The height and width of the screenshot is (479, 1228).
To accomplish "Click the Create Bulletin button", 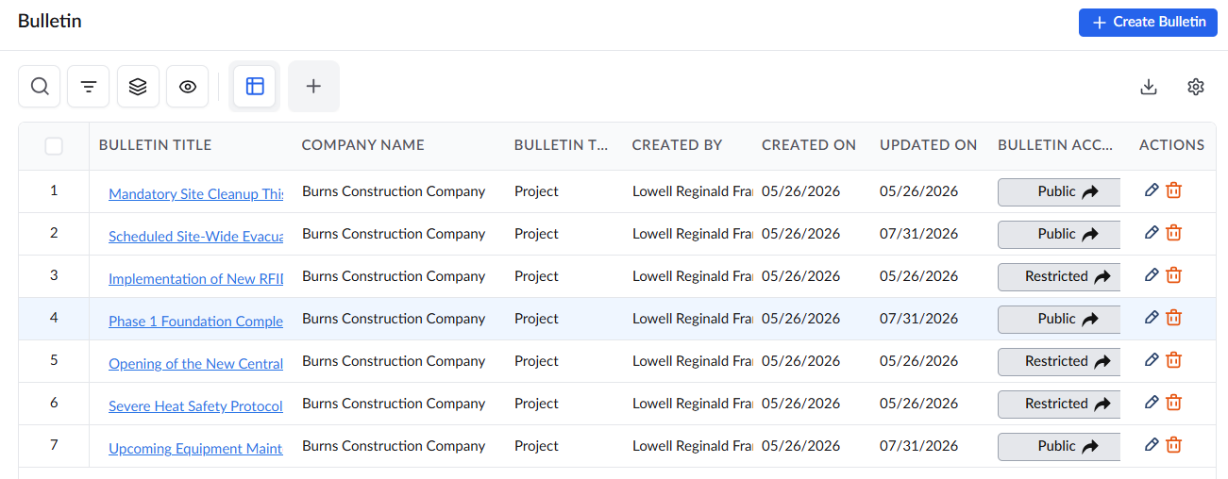I will pyautogui.click(x=1148, y=23).
